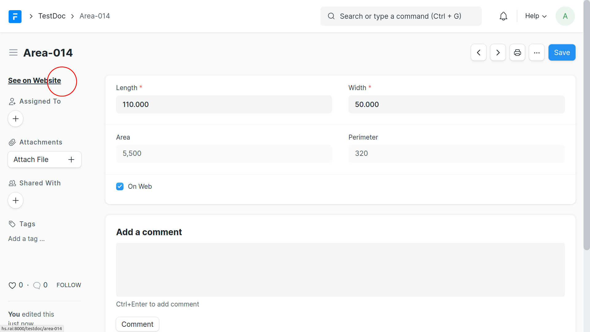590x332 pixels.
Task: Open the notifications bell
Action: (503, 16)
